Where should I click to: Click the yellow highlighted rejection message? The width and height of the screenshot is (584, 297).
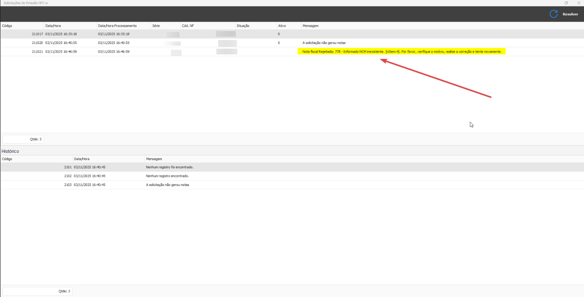coord(402,52)
